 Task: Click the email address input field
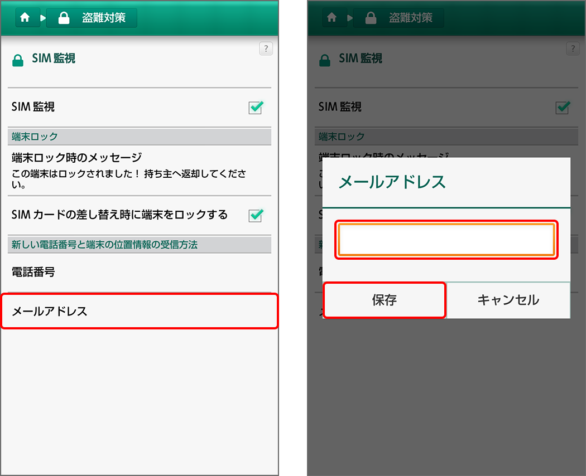tap(446, 239)
